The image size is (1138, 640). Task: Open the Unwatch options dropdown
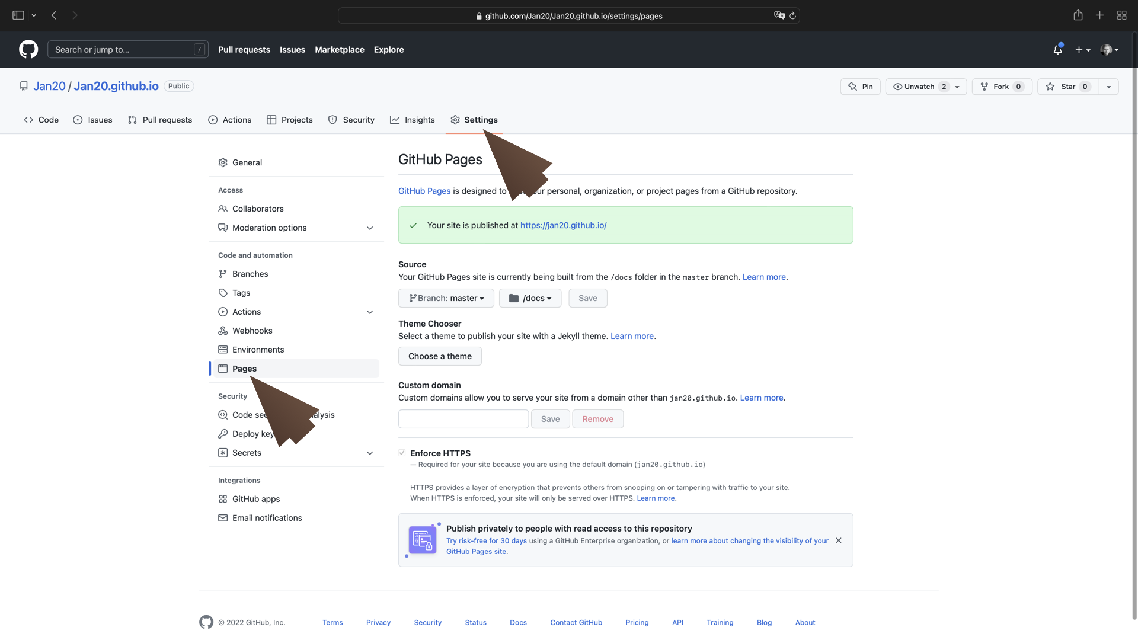[x=957, y=87]
